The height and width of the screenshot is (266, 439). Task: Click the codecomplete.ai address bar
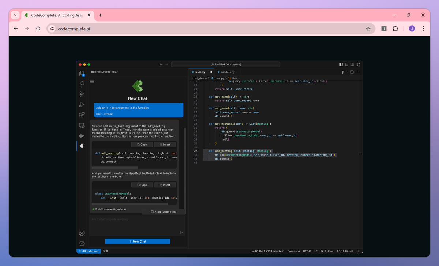(211, 29)
